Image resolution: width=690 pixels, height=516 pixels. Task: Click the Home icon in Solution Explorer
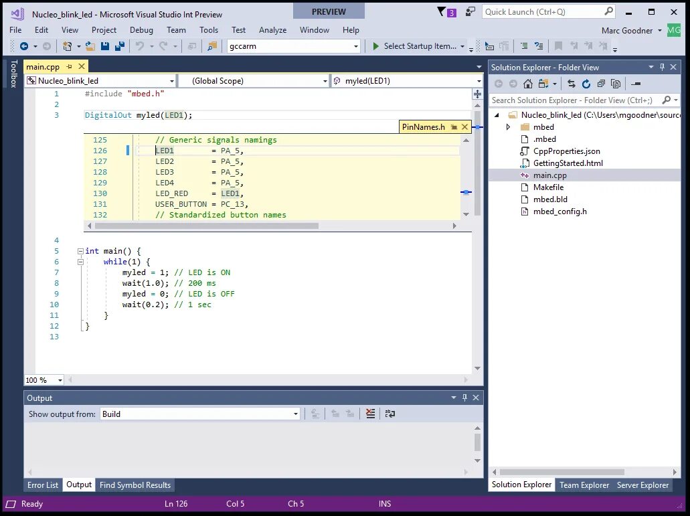coord(528,84)
